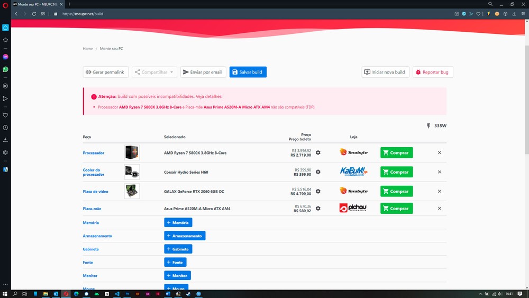The image size is (529, 298).
Task: Open the Placa de vídeo link
Action: click(95, 192)
